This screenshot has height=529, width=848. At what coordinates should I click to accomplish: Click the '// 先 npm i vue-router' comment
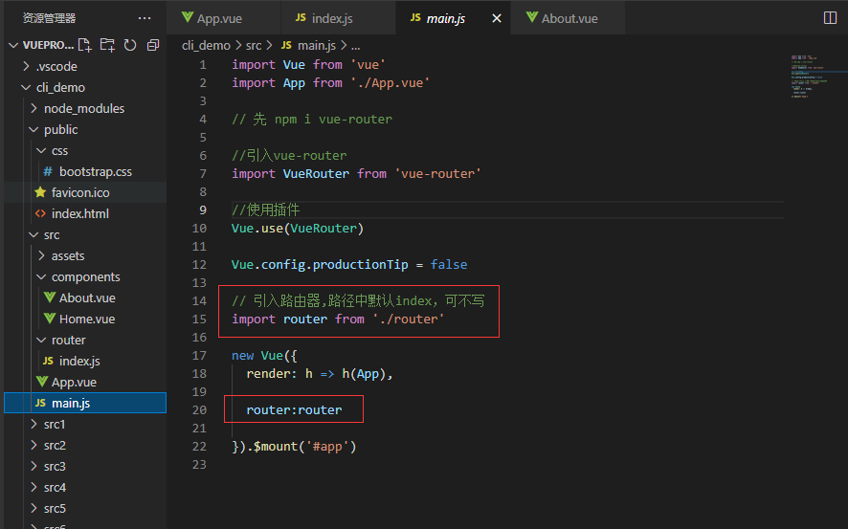312,119
